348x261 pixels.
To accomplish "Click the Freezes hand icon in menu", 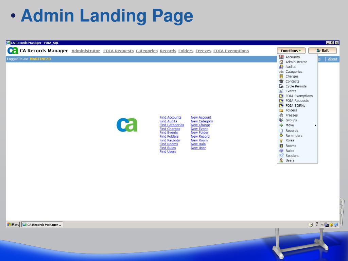I will click(281, 115).
